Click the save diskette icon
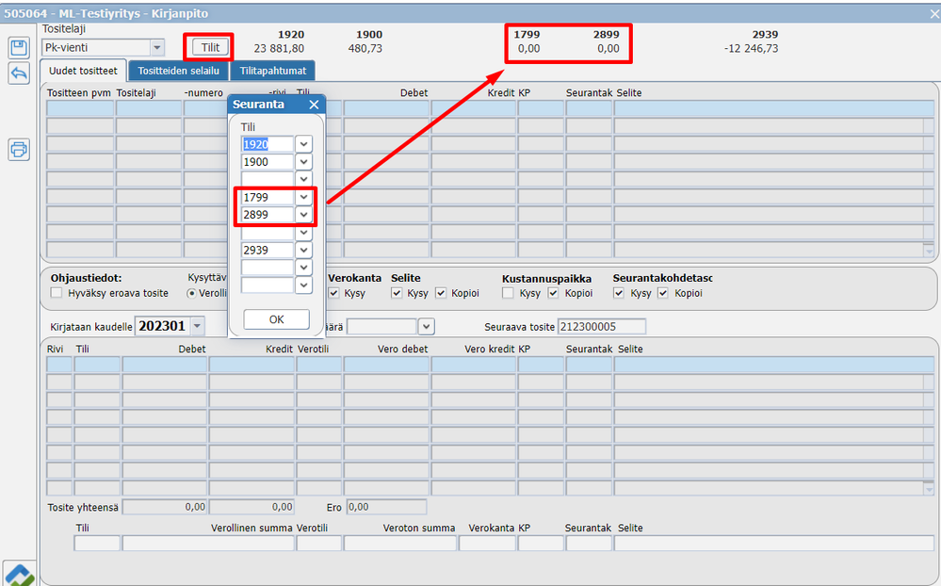This screenshot has width=941, height=586. pos(19,47)
